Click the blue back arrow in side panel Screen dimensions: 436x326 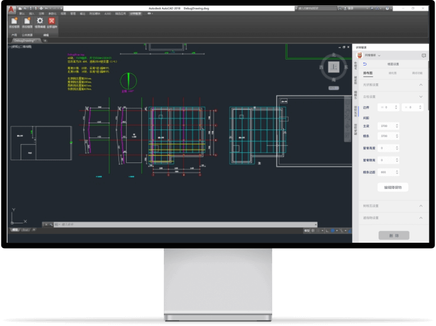(364, 64)
